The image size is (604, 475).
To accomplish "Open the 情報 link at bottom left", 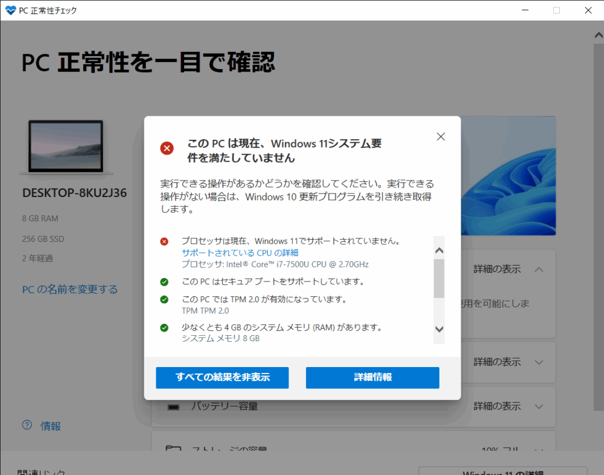I will [x=51, y=426].
